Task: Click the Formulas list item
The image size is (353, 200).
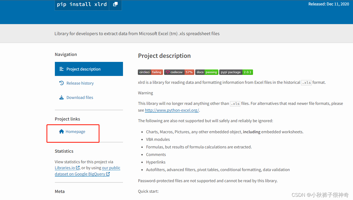Action: (199, 147)
